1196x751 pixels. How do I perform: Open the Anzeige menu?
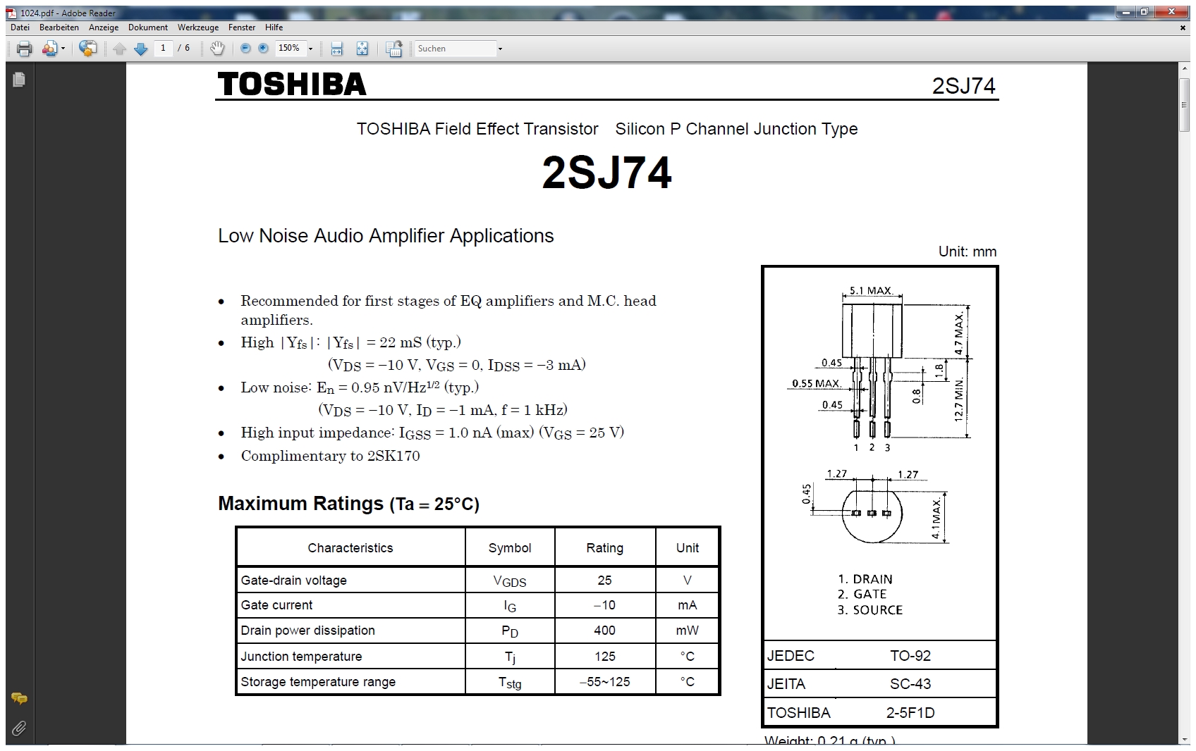104,27
